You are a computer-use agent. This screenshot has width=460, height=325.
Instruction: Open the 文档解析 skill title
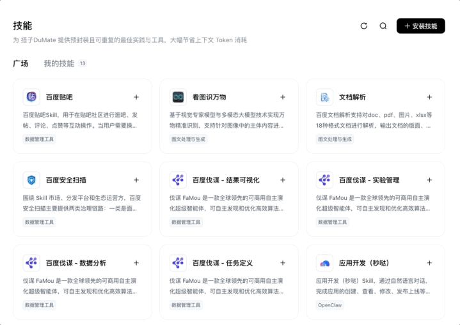(x=352, y=97)
